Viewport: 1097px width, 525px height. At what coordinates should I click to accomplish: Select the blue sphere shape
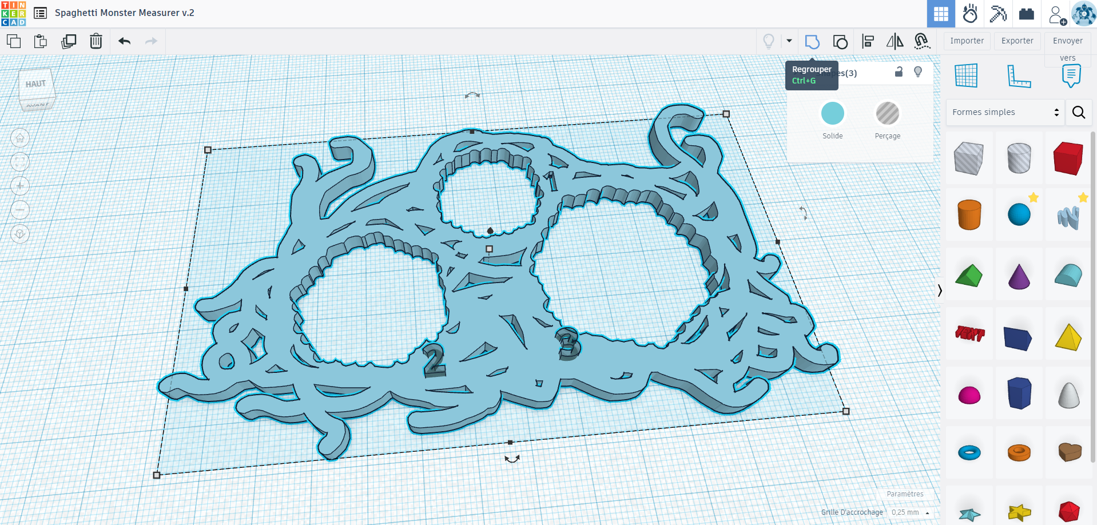pyautogui.click(x=1019, y=215)
